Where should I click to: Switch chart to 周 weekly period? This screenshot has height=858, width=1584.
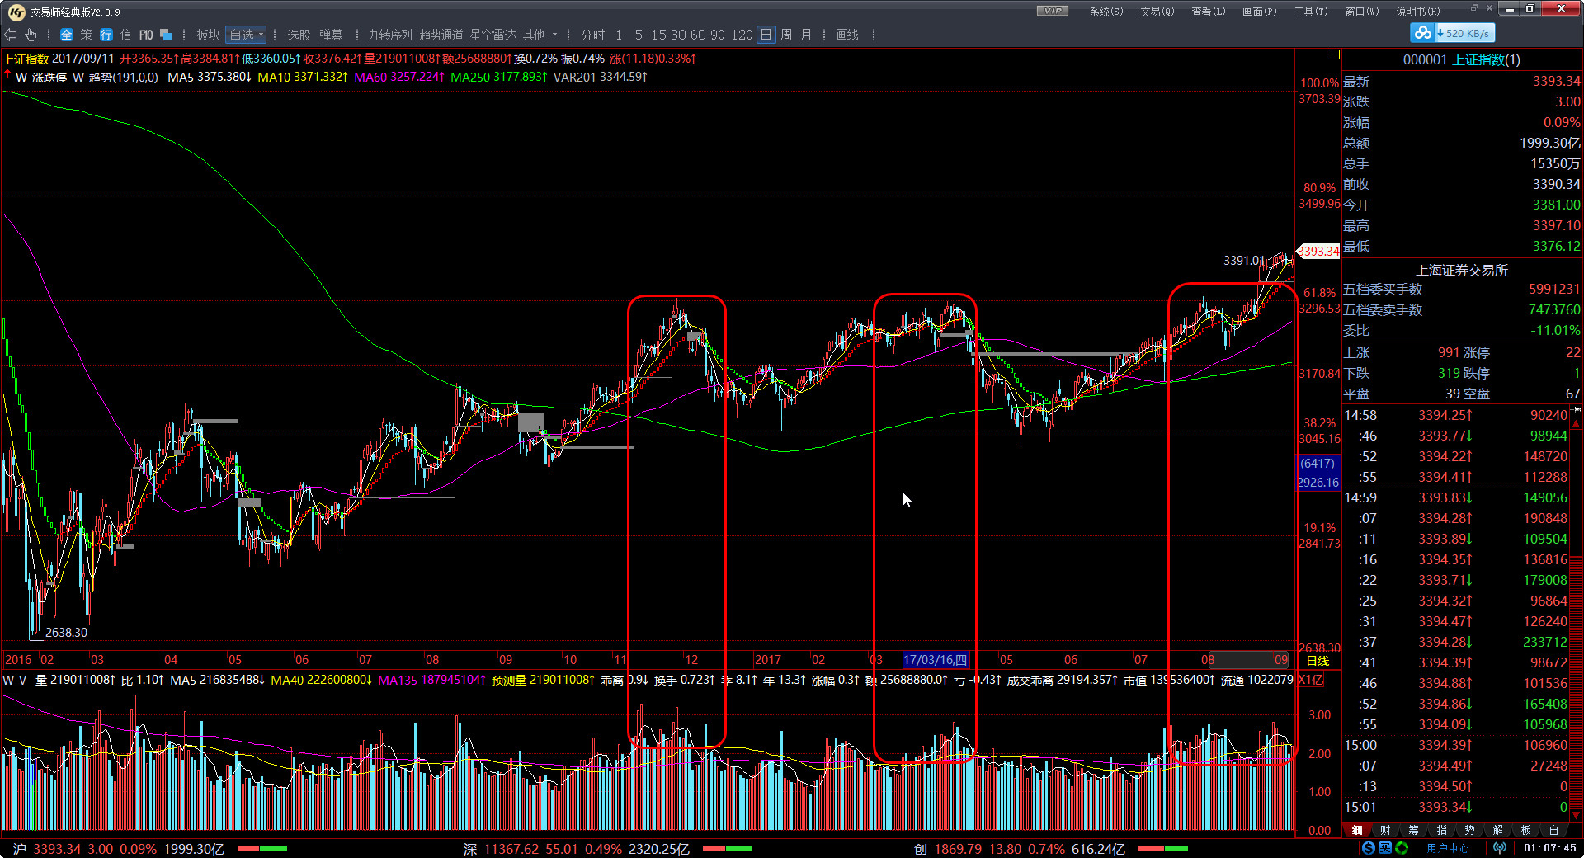pos(786,35)
